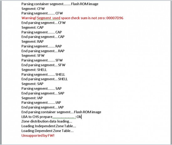Click the 'Segment: CAP' line
This screenshot has width=172, height=145.
tap(33, 27)
